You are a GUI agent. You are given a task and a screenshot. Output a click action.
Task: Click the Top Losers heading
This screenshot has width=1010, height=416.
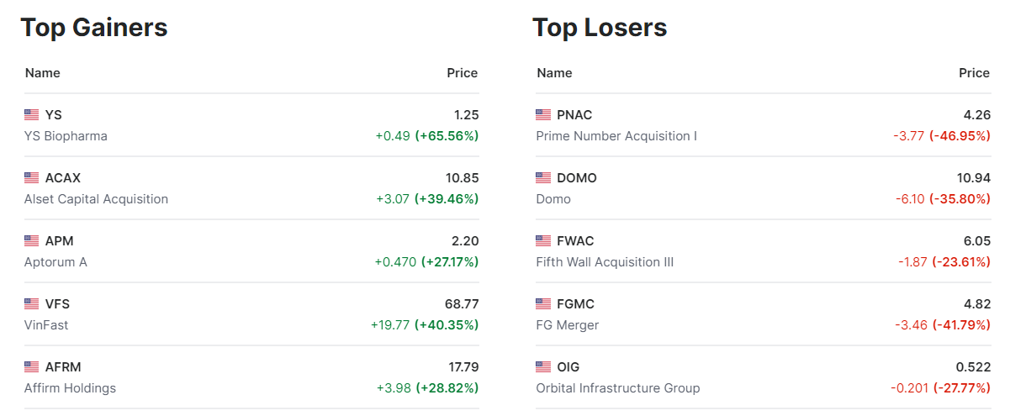600,28
